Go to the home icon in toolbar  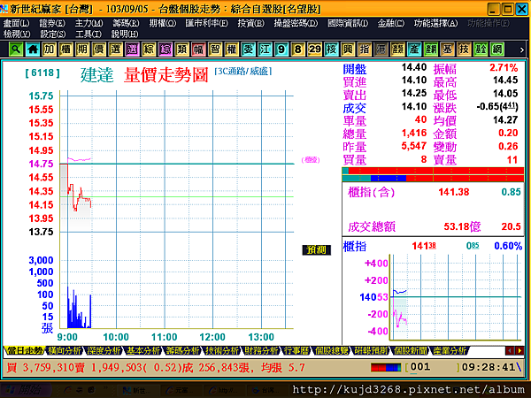[x=33, y=50]
